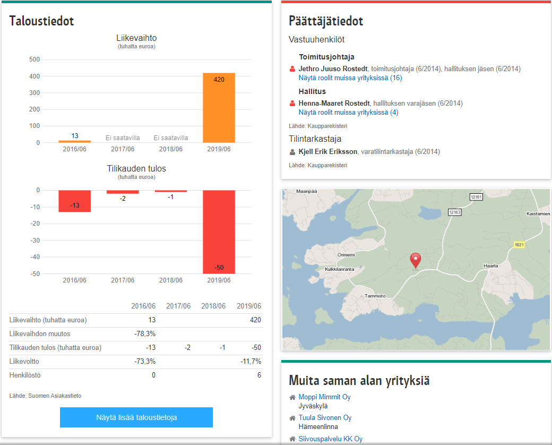Viewport: 552px width, 445px height.
Task: Open the Tuula Sivonen Oy company link
Action: tap(325, 418)
